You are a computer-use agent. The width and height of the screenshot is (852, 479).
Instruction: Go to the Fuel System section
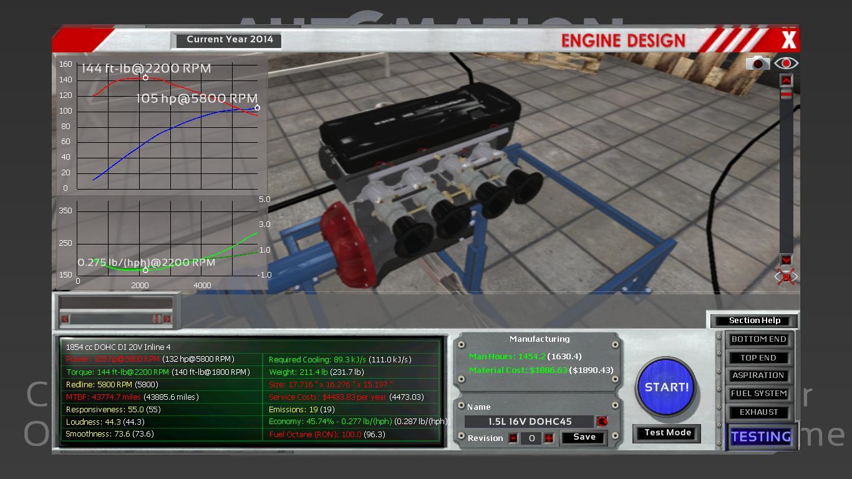coord(758,394)
